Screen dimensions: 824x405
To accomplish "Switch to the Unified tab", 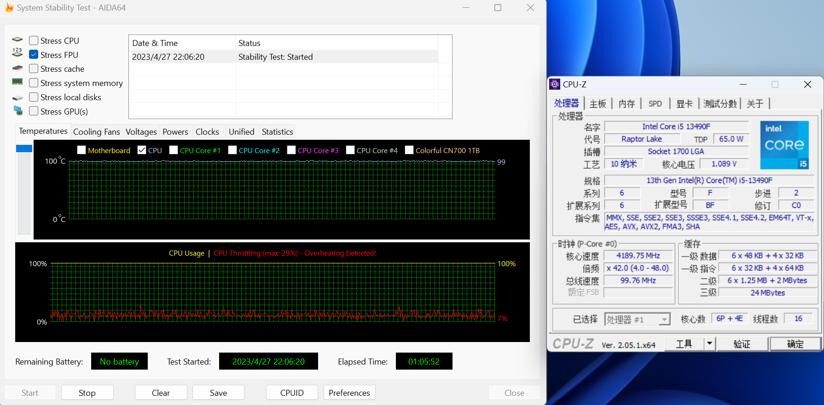I will [x=242, y=132].
